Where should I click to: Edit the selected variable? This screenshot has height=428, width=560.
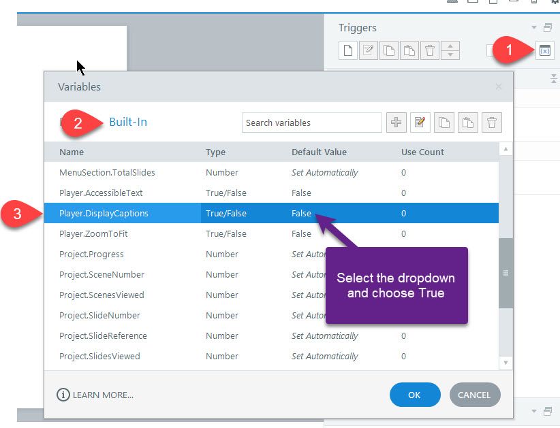point(420,122)
